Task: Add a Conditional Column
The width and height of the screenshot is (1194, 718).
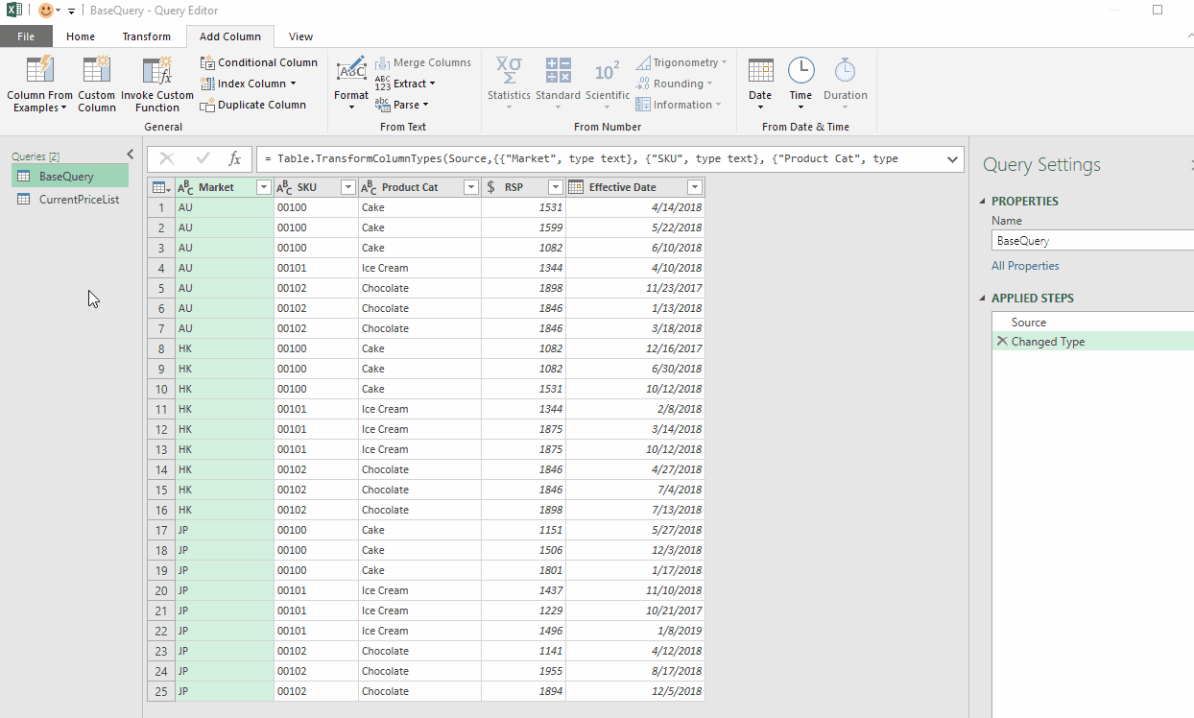Action: pos(259,62)
